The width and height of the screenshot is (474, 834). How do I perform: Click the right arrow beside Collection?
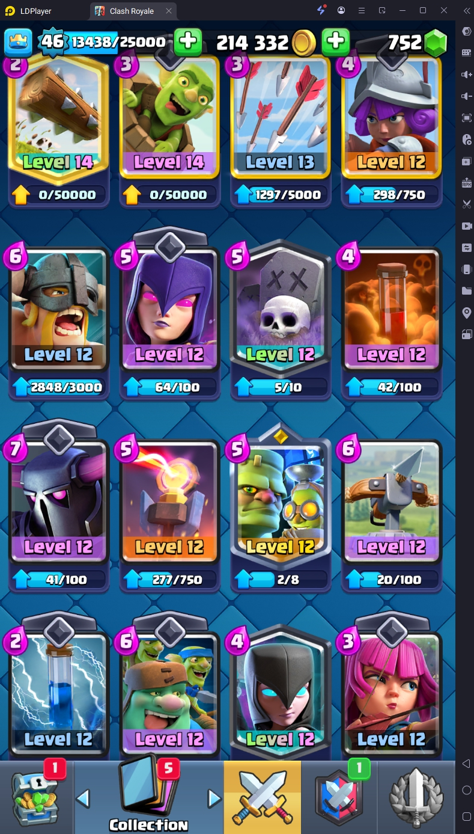coord(214,799)
